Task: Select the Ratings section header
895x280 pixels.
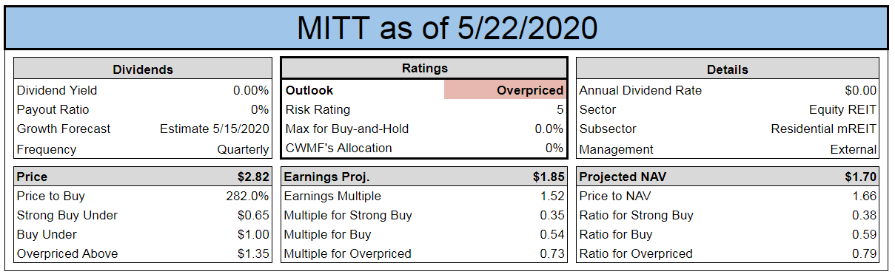Action: 424,68
